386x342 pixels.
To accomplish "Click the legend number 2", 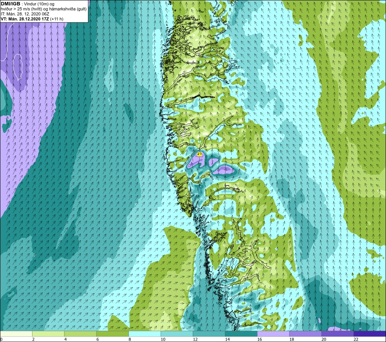I will coord(34,339).
